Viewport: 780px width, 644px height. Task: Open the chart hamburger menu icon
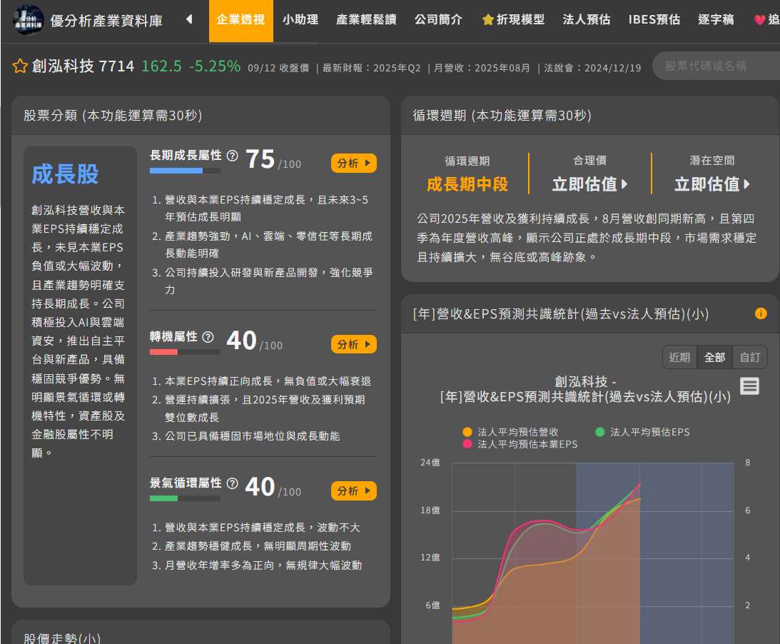click(749, 386)
